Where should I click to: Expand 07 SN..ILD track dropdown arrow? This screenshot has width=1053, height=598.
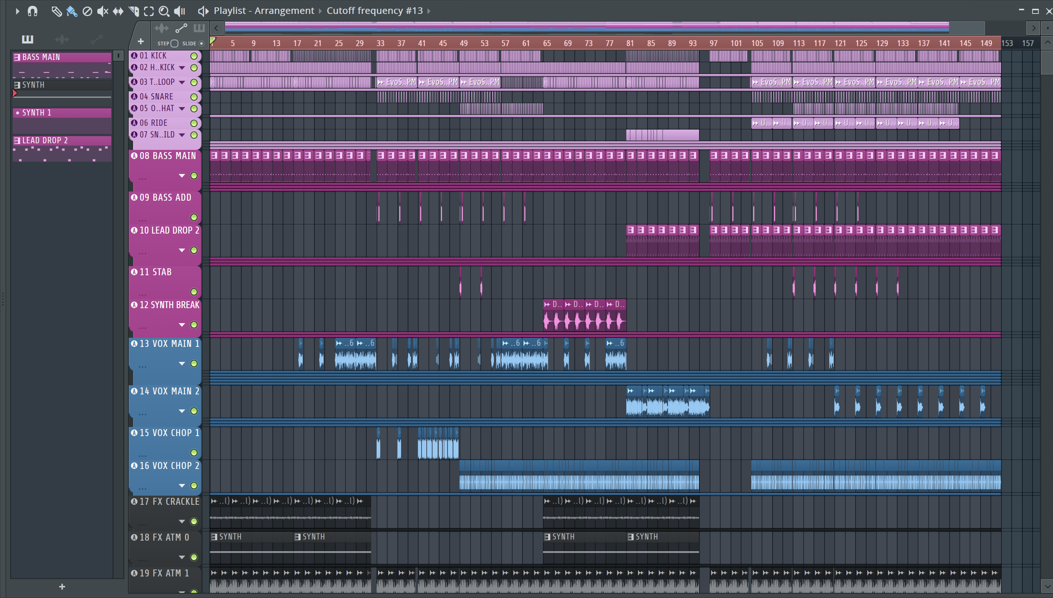point(182,135)
